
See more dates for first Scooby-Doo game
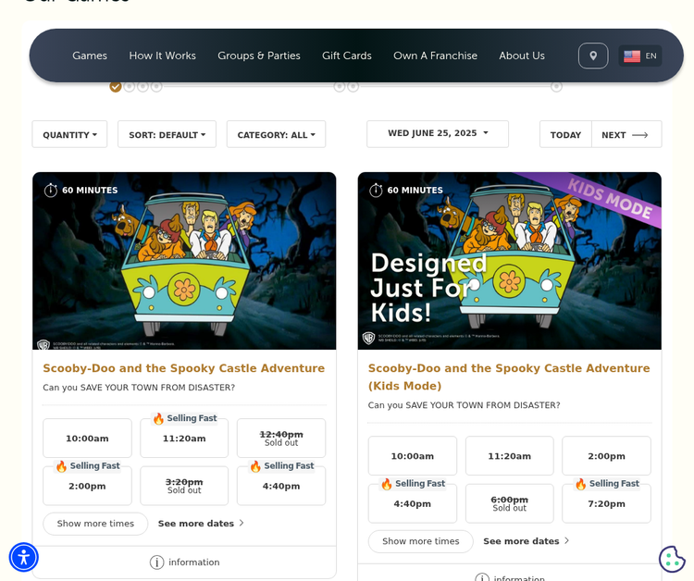[201, 524]
